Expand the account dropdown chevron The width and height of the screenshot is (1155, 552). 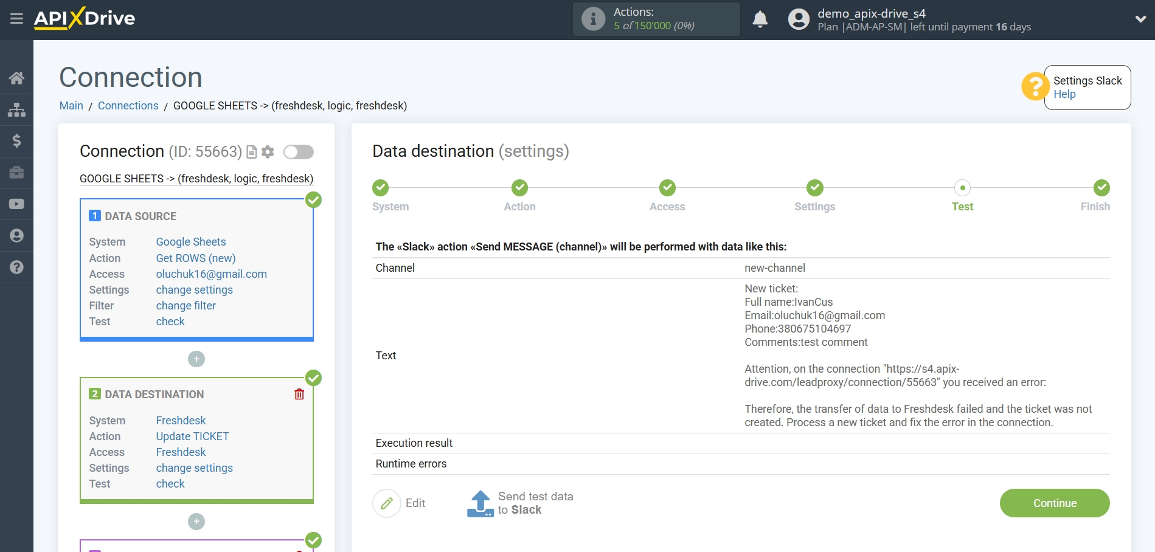click(1140, 19)
